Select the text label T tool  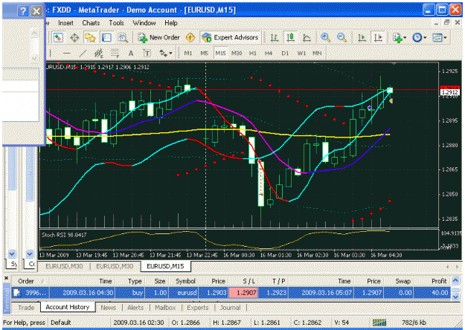pos(147,54)
